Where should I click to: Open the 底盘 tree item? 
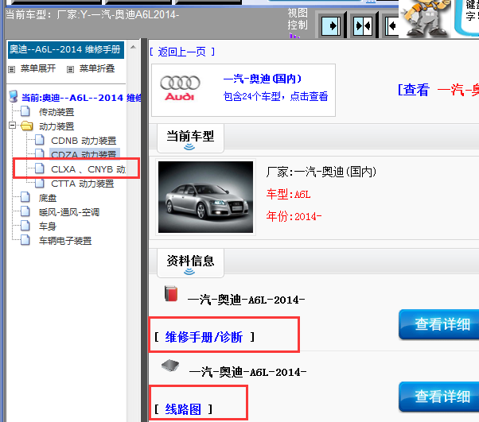coord(48,198)
